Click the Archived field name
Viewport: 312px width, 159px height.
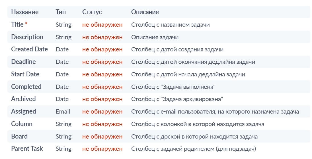(x=23, y=99)
